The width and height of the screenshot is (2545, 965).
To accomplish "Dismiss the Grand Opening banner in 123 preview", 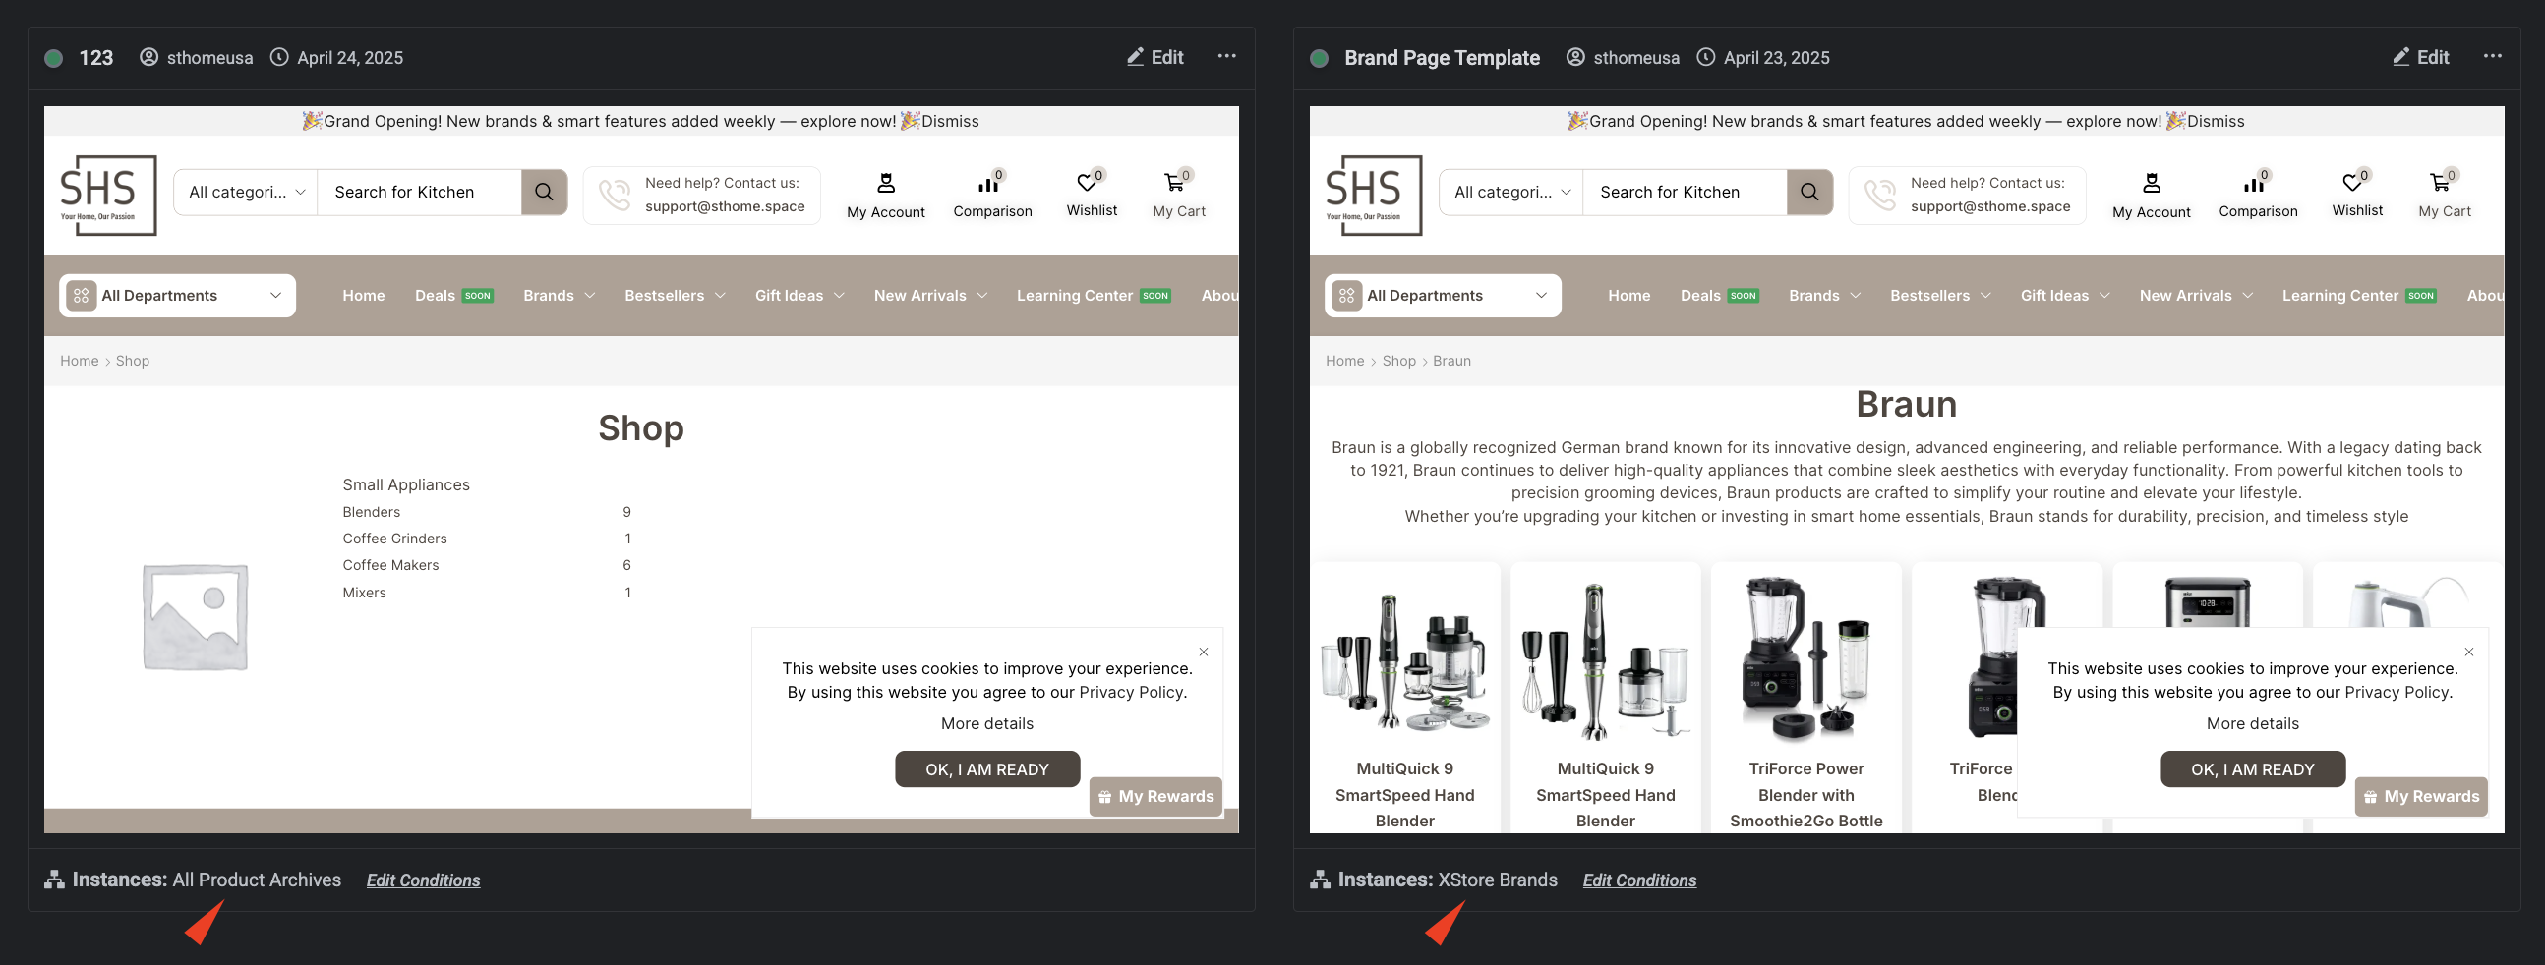I will pyautogui.click(x=949, y=122).
